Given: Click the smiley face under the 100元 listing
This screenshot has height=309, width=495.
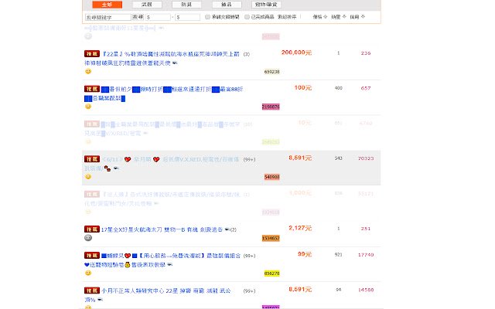Looking at the screenshot, I should tap(88, 107).
